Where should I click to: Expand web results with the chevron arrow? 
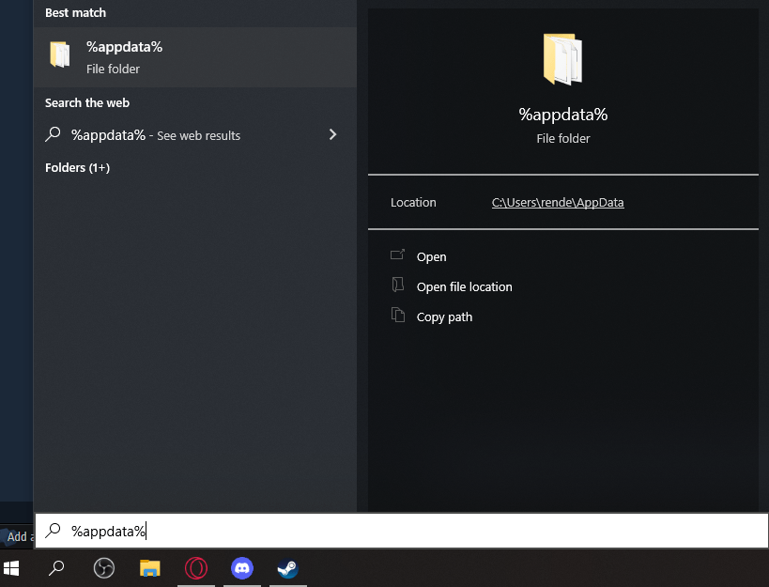tap(332, 134)
